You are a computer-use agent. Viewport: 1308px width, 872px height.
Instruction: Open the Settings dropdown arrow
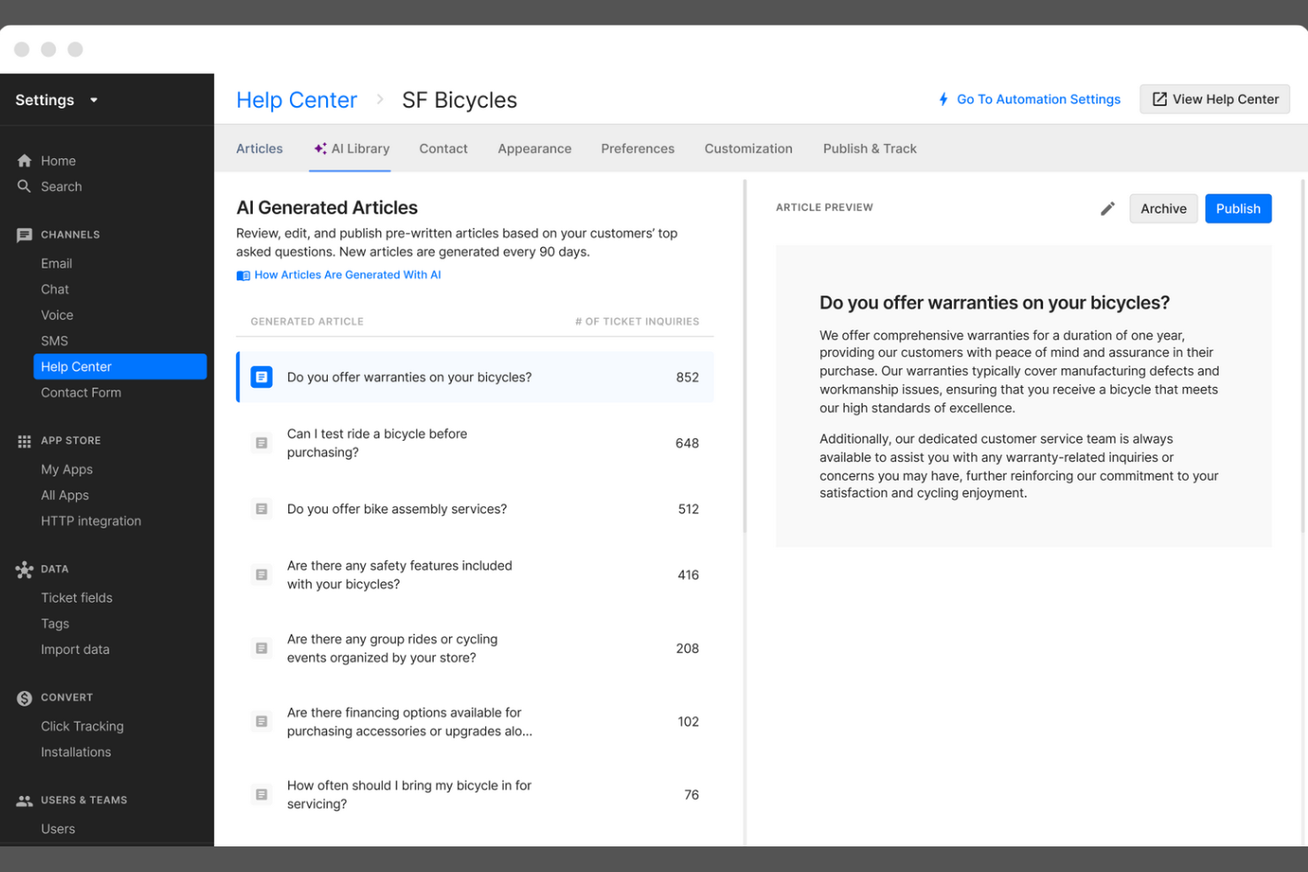(94, 100)
